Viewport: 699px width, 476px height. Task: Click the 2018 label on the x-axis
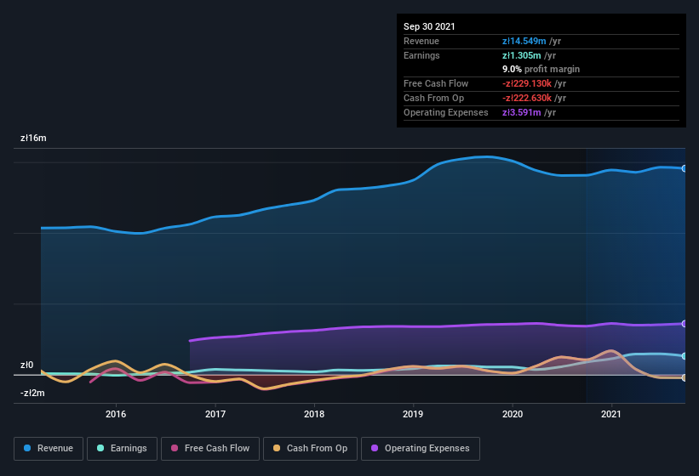[x=314, y=414]
